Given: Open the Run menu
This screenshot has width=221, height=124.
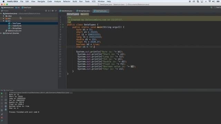Looking at the screenshot, I should (x=81, y=1).
